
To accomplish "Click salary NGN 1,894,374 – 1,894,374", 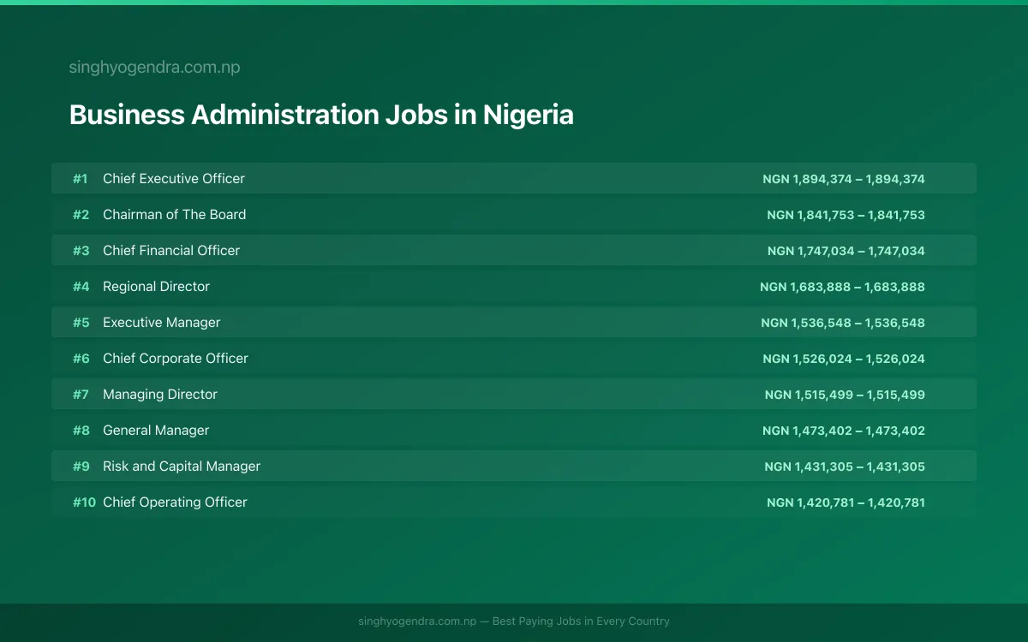I will point(844,179).
